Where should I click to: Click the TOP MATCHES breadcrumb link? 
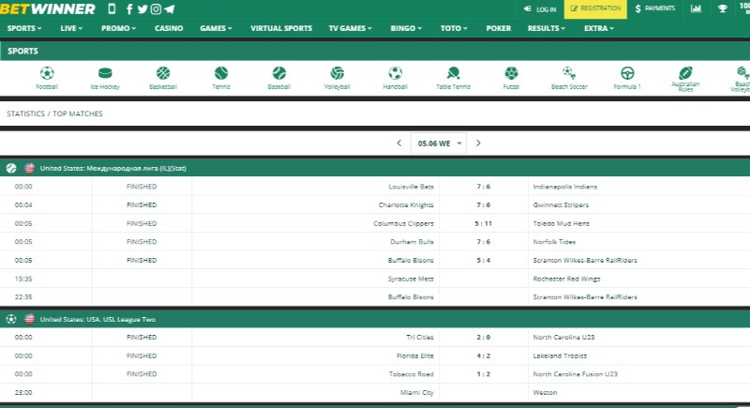coord(78,113)
